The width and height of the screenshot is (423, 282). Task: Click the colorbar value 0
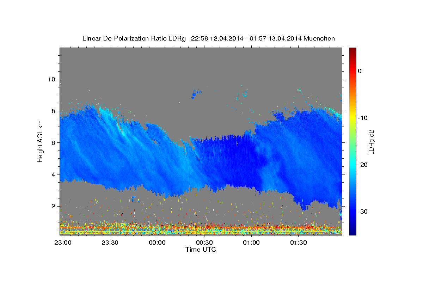(x=360, y=71)
